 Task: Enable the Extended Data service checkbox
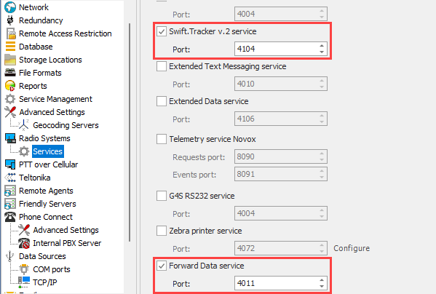tap(162, 101)
